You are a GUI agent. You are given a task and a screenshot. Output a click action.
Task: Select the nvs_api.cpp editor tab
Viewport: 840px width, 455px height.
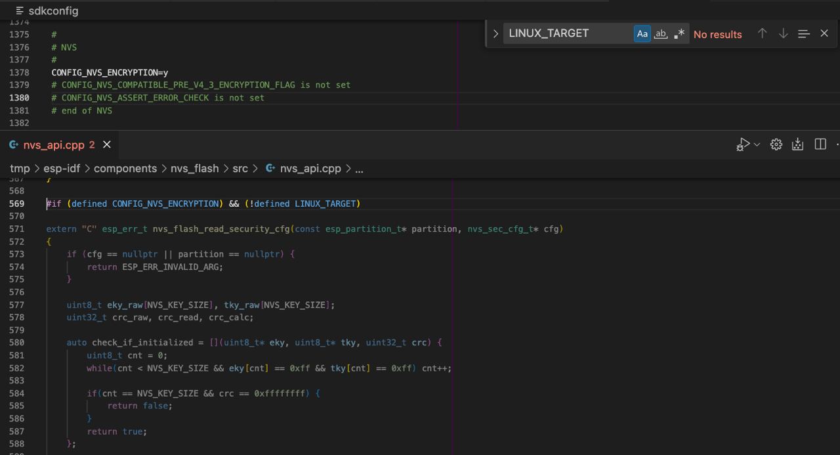coord(54,144)
